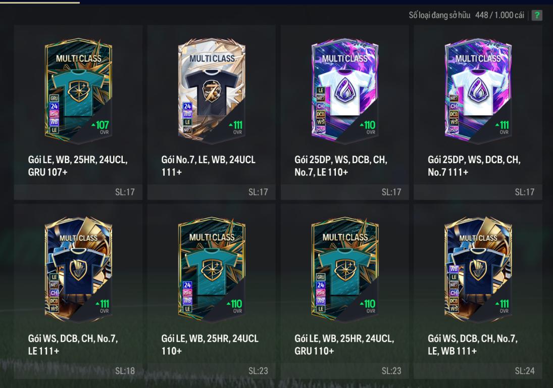Click the SL:18 quantity bar of the navy pack

pyautogui.click(x=78, y=370)
